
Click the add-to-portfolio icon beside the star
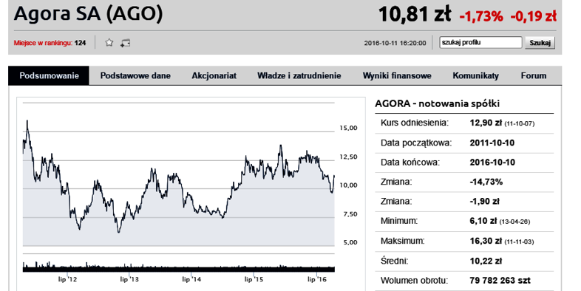click(125, 43)
